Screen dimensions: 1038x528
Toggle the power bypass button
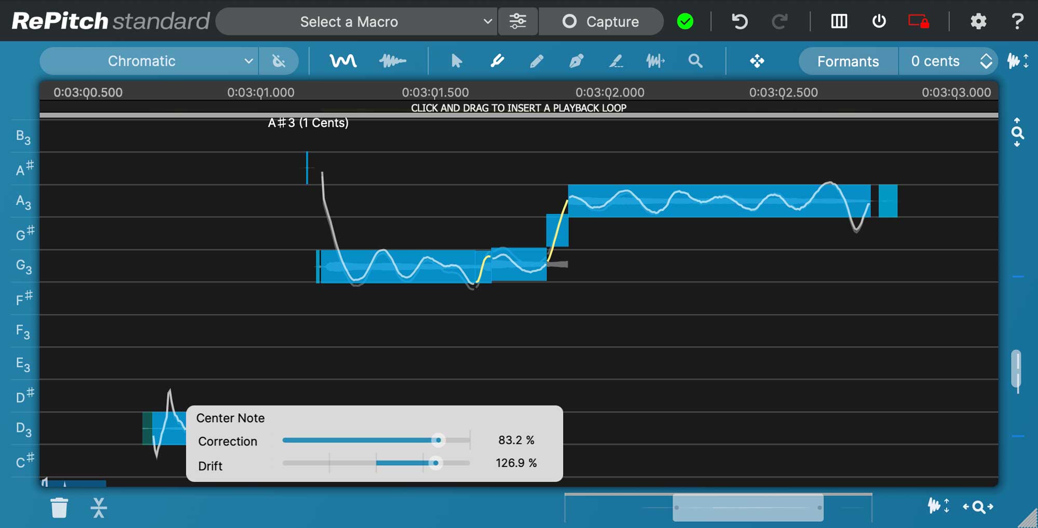[x=879, y=21]
